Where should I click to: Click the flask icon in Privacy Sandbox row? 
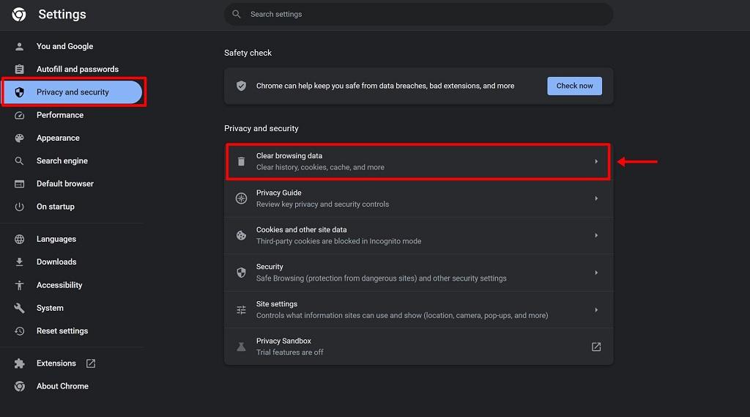[x=241, y=347]
